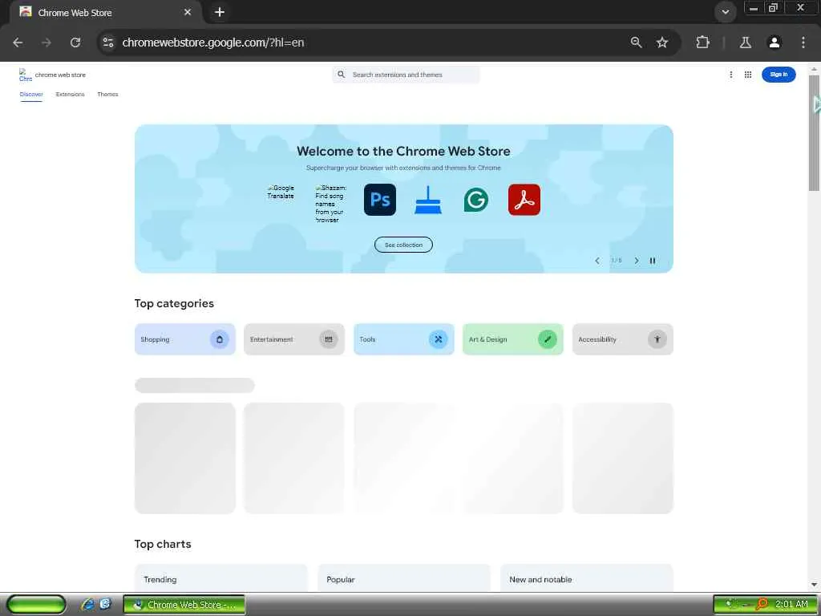Screen dimensions: 821x616
Task: Open the Entertainment category
Action: (294, 339)
